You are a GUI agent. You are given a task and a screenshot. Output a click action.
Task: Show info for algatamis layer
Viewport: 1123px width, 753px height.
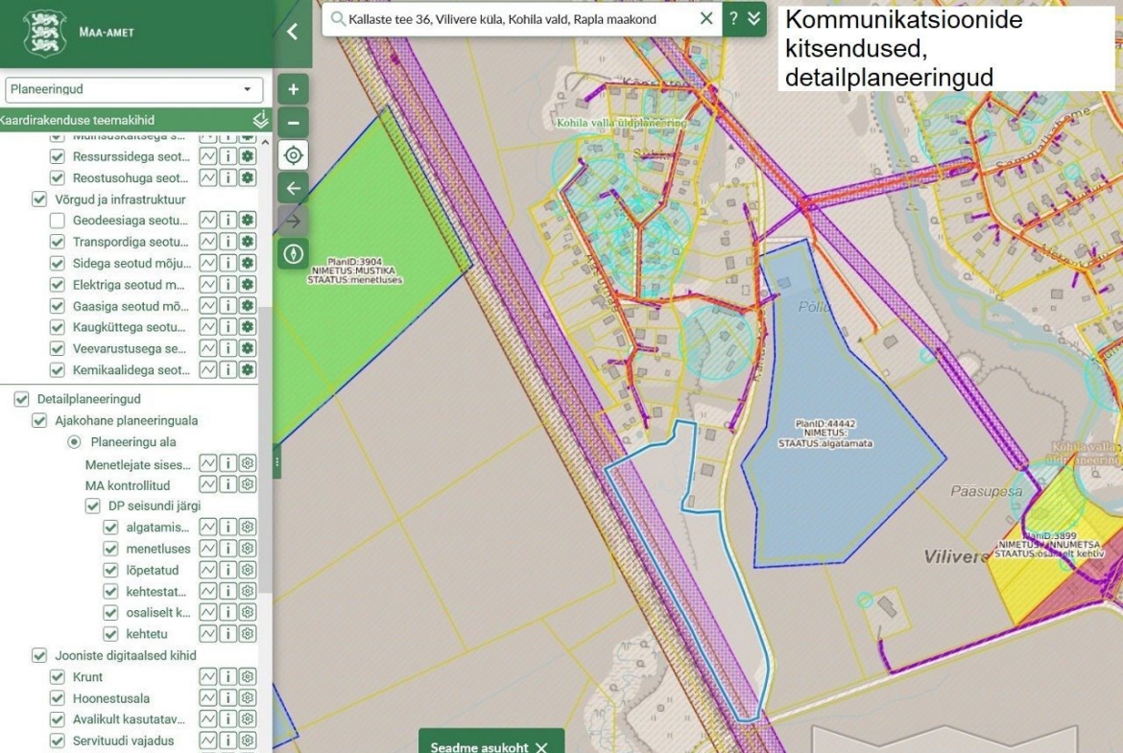[x=227, y=528]
